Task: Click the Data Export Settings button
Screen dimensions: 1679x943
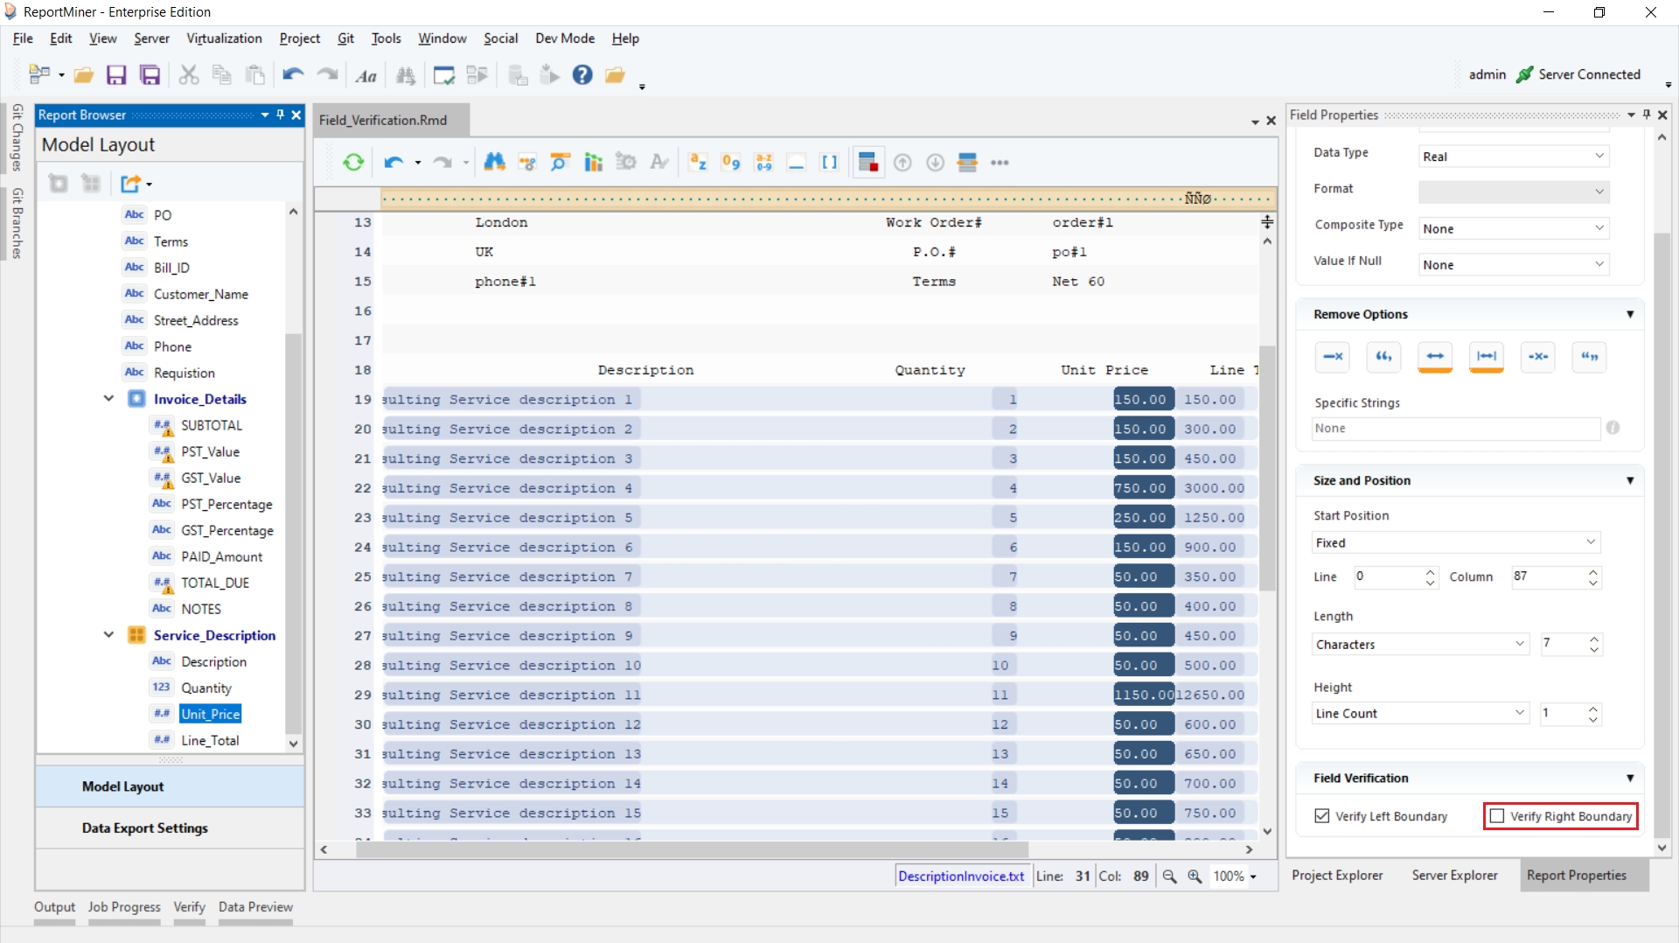Action: pos(145,828)
